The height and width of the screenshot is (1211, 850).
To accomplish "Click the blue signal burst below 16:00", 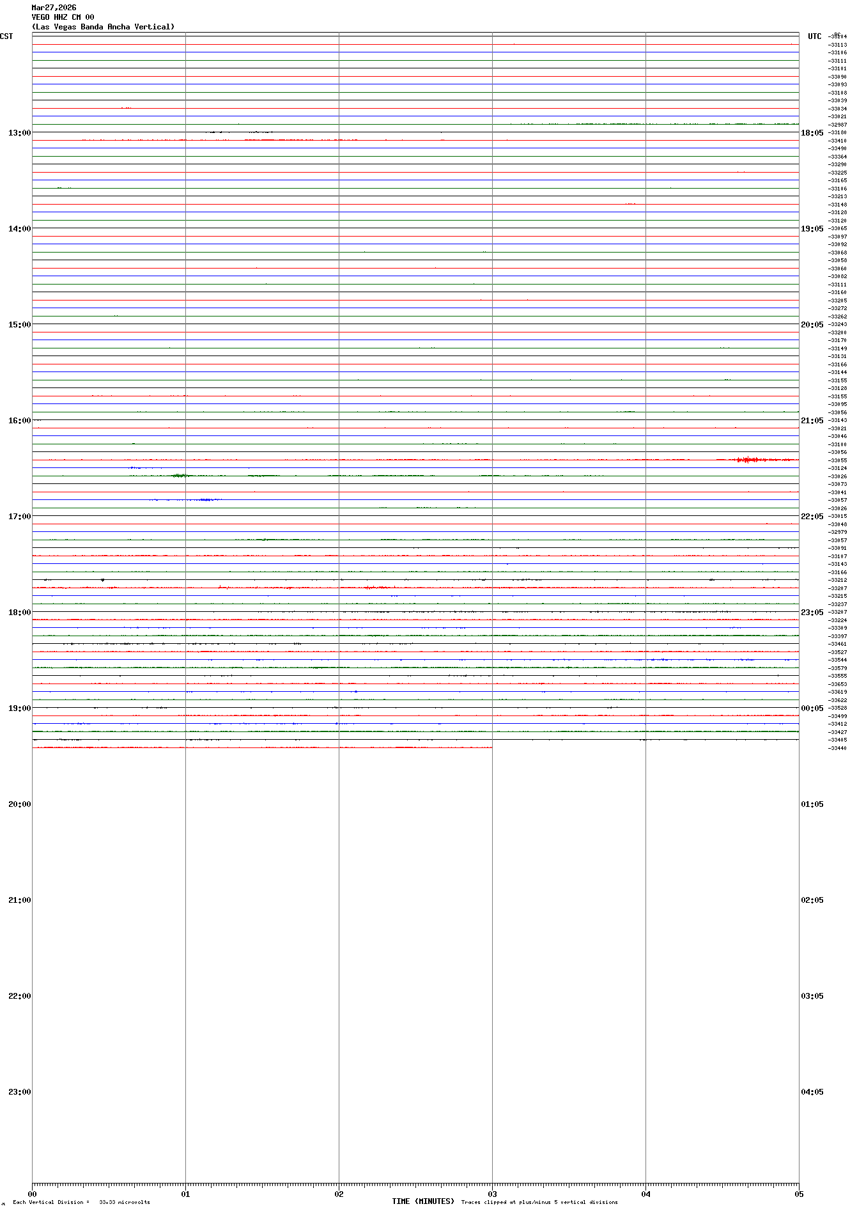I will tap(205, 499).
